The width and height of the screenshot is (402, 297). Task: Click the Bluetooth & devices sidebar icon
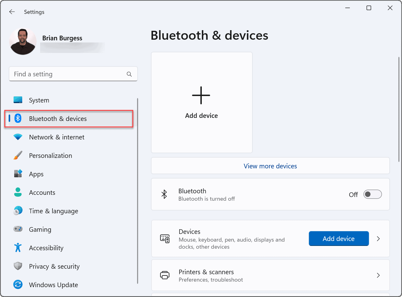(x=18, y=118)
